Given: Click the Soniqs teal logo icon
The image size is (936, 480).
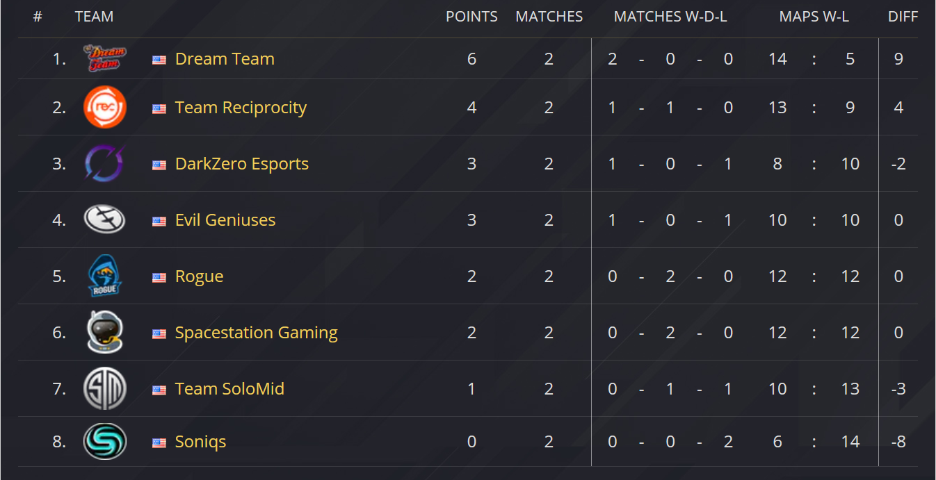Looking at the screenshot, I should click(x=104, y=442).
